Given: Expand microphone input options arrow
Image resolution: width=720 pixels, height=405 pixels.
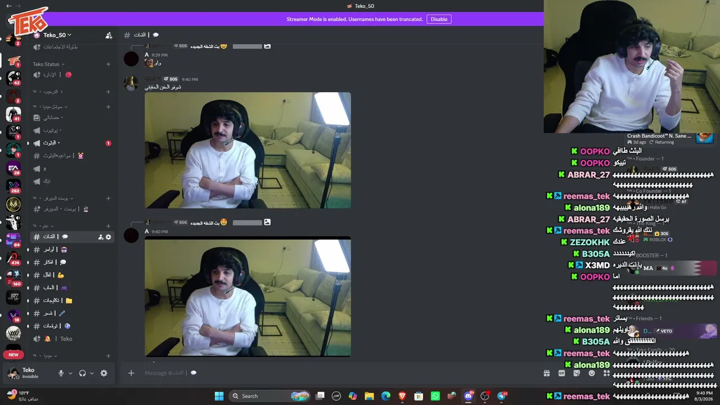Looking at the screenshot, I should click(70, 373).
